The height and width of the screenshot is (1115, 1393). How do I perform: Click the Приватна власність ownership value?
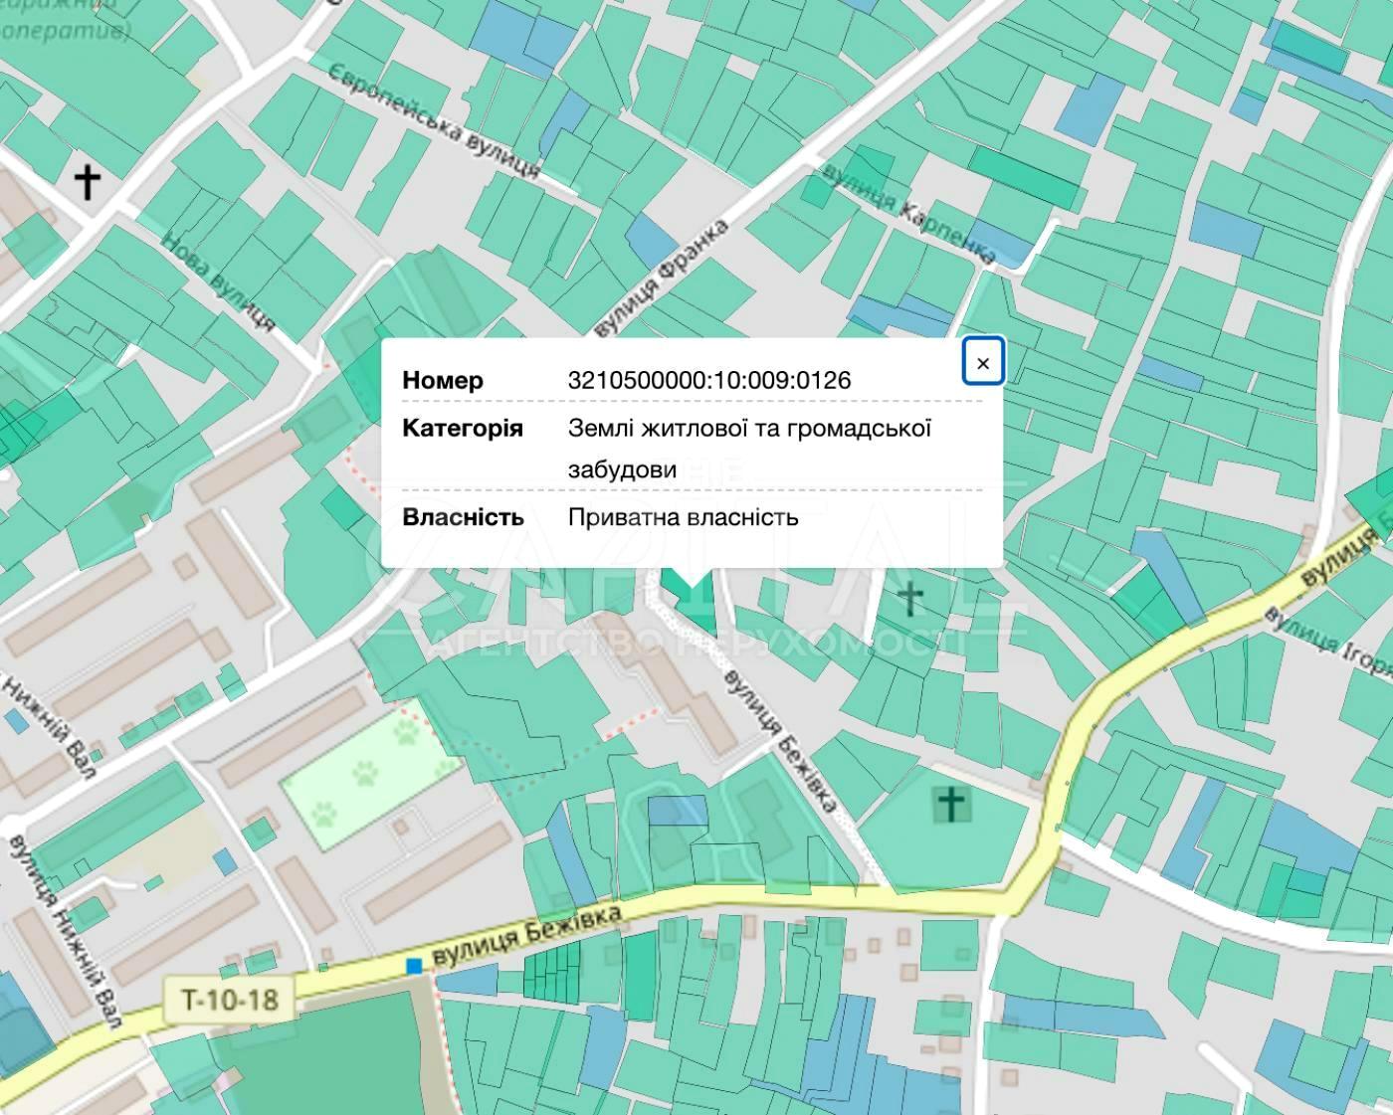683,517
